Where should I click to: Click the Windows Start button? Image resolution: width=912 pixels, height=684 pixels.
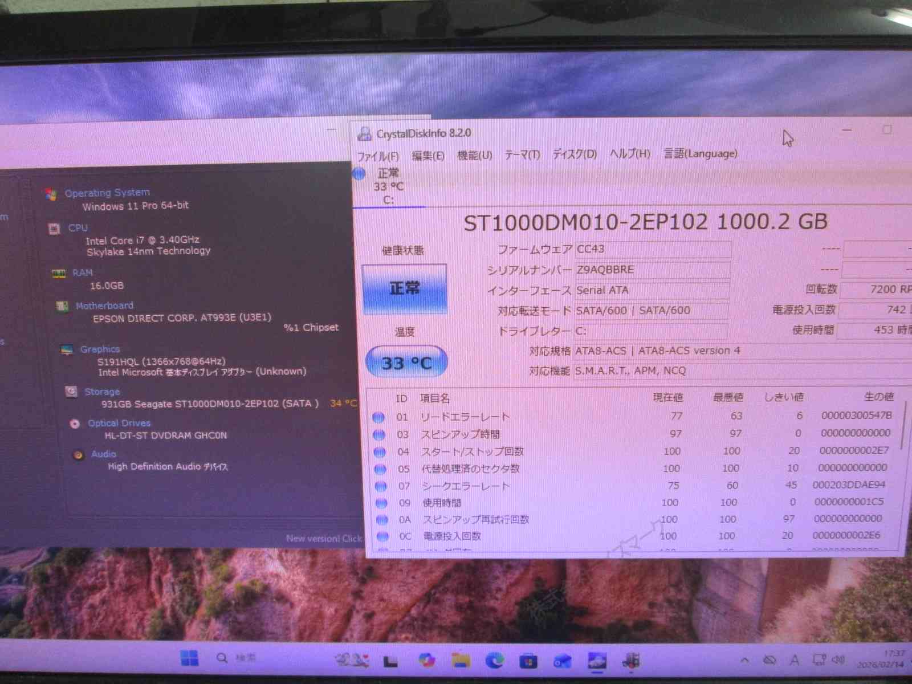click(189, 658)
